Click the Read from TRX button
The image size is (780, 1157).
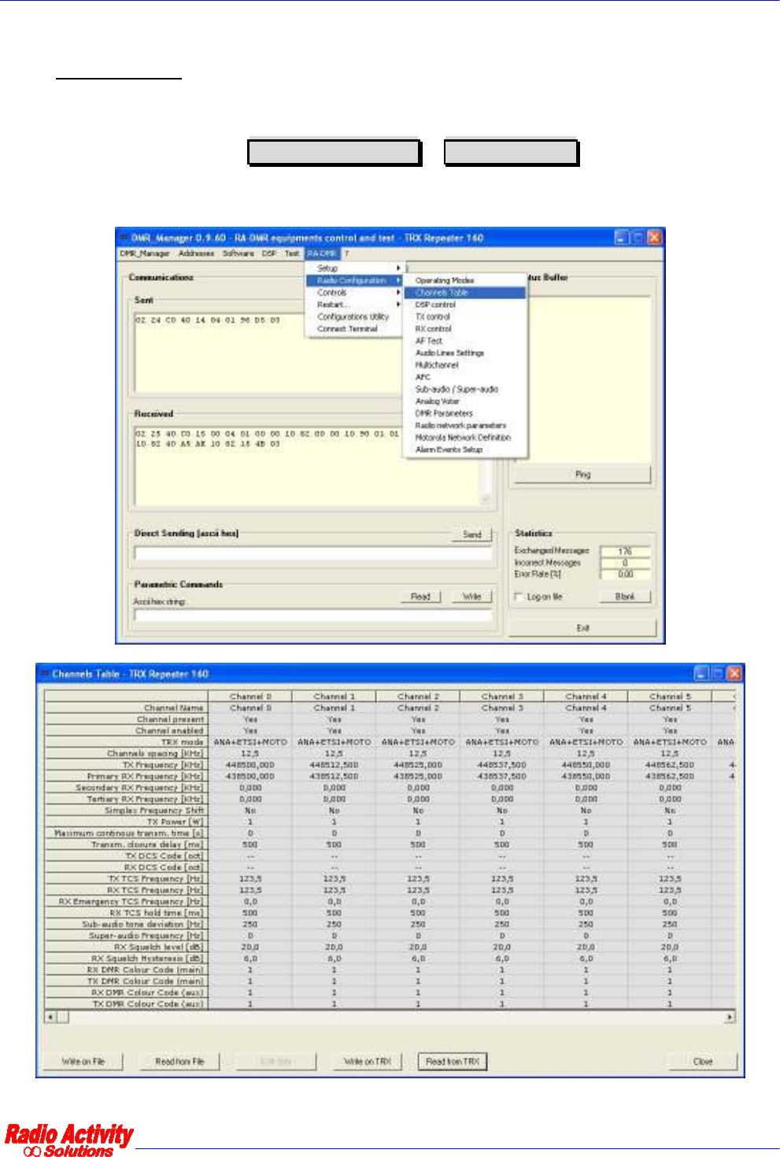[x=453, y=1062]
